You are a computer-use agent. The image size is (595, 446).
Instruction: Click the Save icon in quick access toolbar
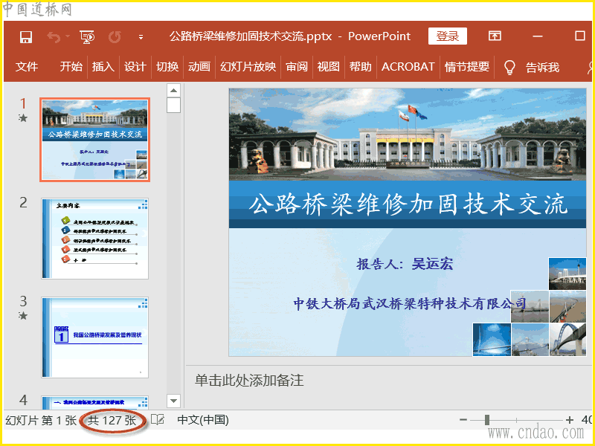pyautogui.click(x=26, y=36)
